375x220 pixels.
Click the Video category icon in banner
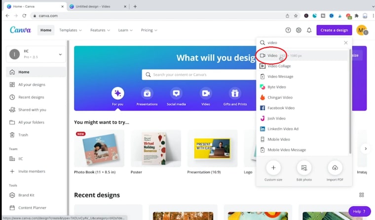click(x=206, y=93)
